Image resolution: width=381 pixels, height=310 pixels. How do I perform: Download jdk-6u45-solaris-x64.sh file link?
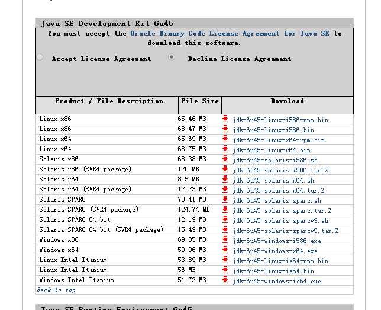pyautogui.click(x=273, y=180)
